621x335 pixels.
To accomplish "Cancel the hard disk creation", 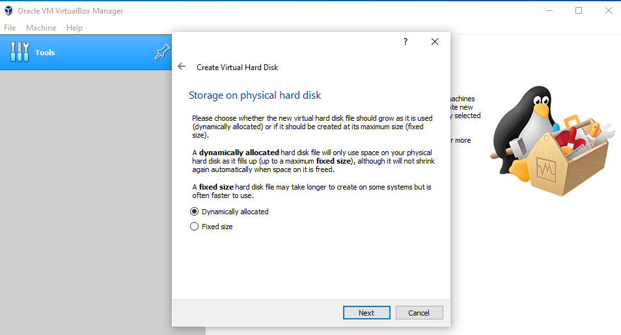I will click(x=419, y=312).
